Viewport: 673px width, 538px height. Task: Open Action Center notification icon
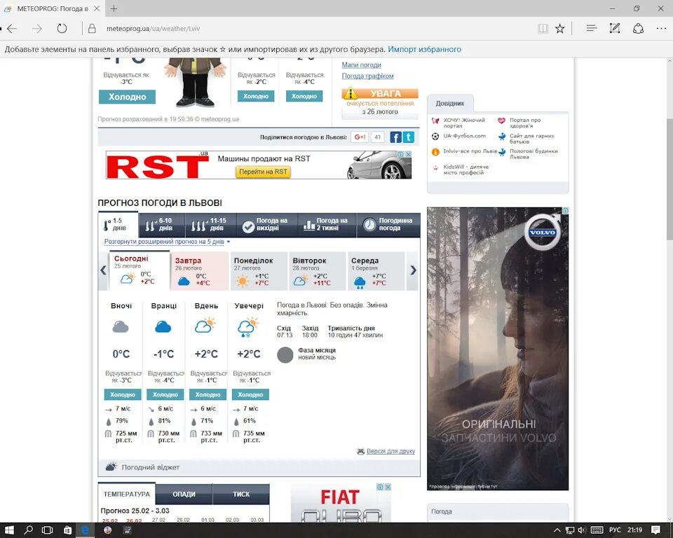(x=655, y=530)
